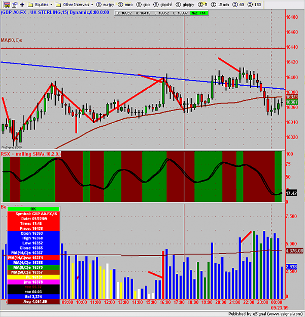Click the RSX + trailing SMA study label

pyautogui.click(x=30, y=154)
